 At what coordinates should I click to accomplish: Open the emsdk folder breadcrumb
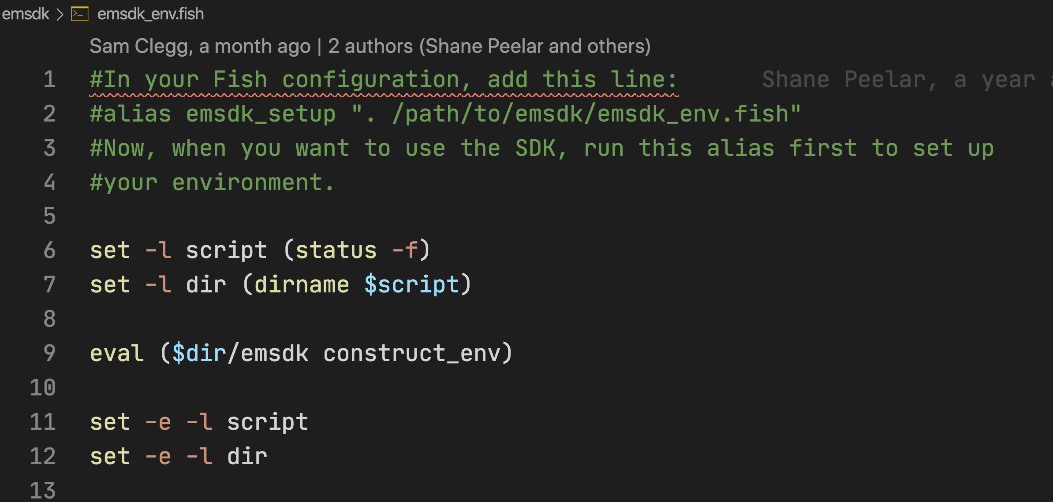tap(26, 14)
